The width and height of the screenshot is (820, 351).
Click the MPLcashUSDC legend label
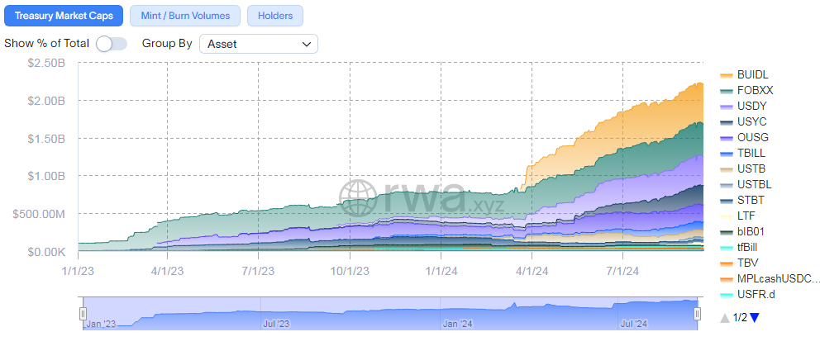point(778,279)
